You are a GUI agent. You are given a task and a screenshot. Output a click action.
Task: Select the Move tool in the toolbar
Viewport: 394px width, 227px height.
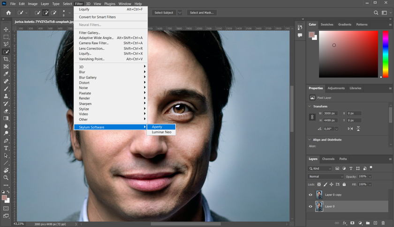[6, 29]
